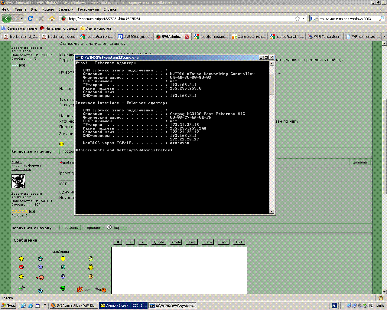Click the Stop loading X icon
The image size is (387, 310).
pyautogui.click(x=41, y=18)
